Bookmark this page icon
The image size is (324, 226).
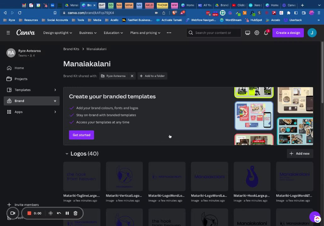(x=55, y=13)
